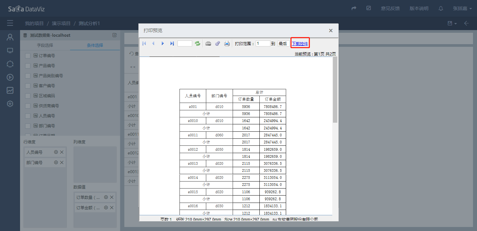Click the blue print icon

(227, 43)
